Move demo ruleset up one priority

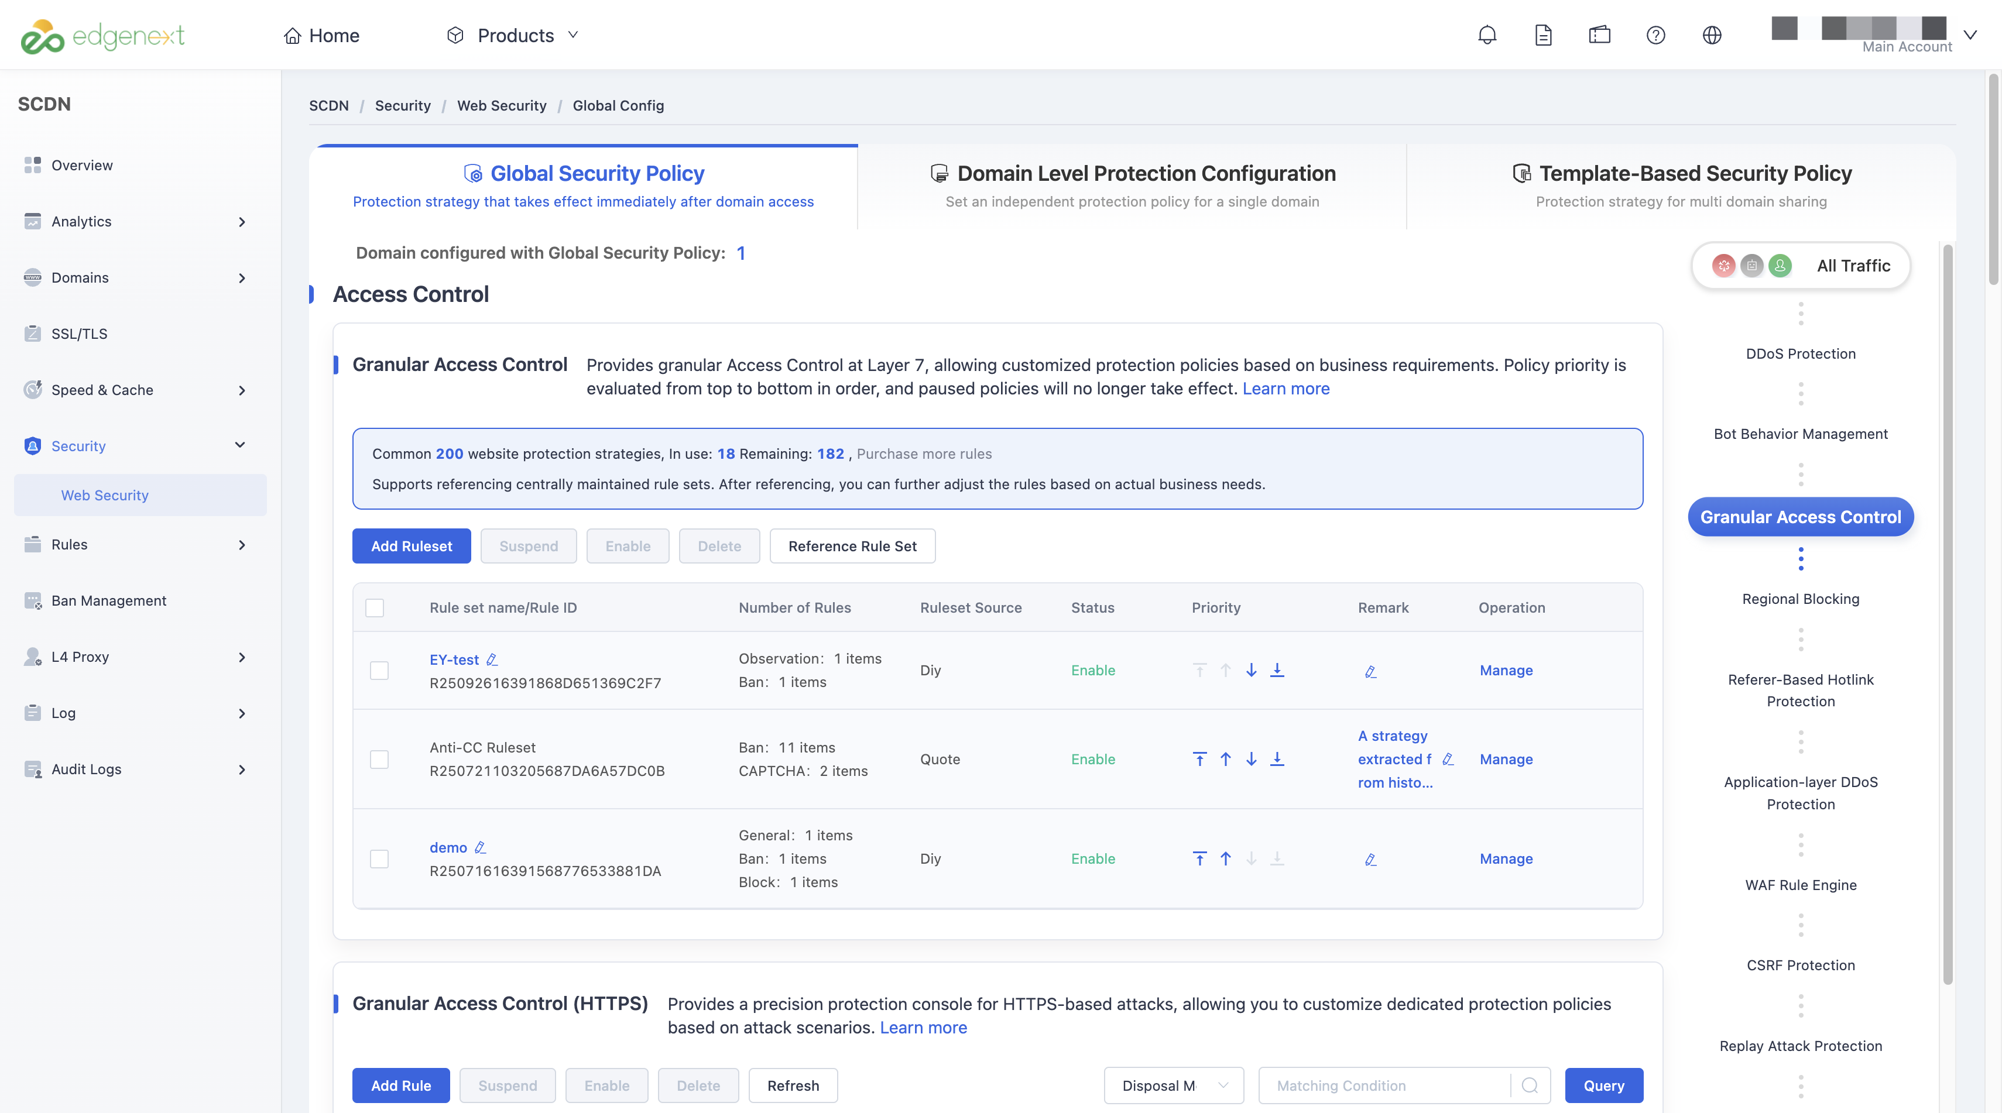1226,858
